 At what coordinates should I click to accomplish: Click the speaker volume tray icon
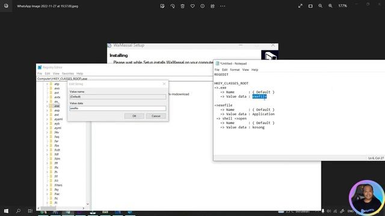pos(328,211)
